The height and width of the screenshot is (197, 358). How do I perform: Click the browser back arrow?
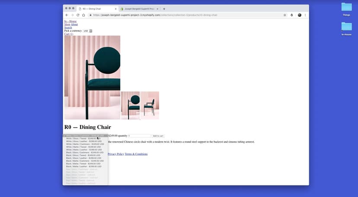[67, 15]
